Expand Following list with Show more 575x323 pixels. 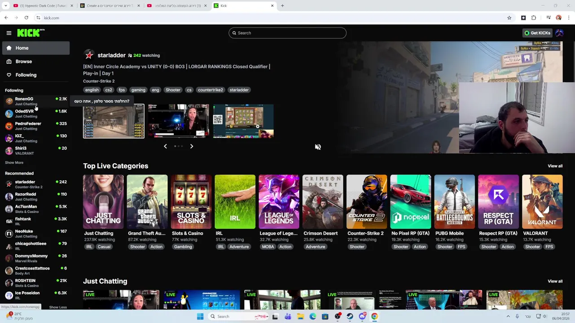(14, 162)
